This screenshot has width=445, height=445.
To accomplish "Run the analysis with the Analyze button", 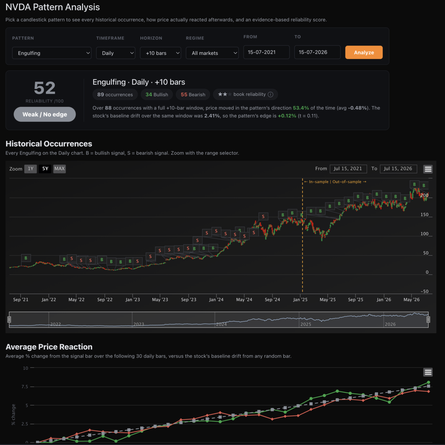I will [x=364, y=52].
